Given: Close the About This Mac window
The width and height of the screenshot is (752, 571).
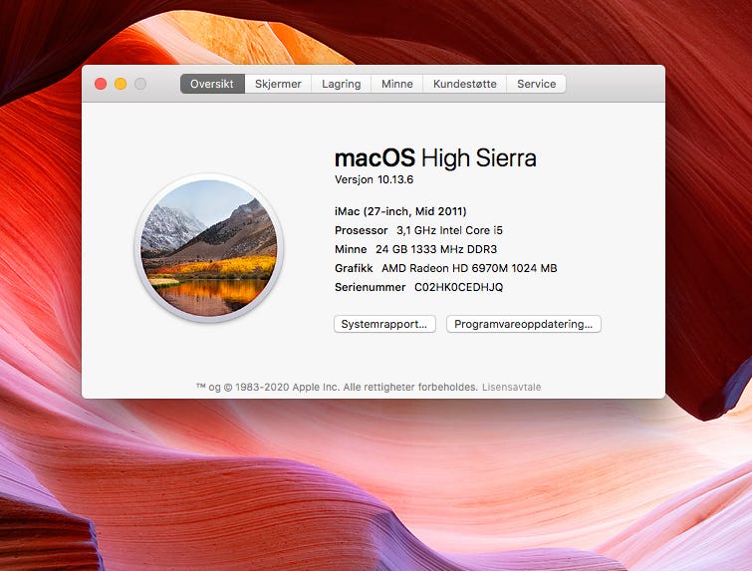Looking at the screenshot, I should coord(101,84).
